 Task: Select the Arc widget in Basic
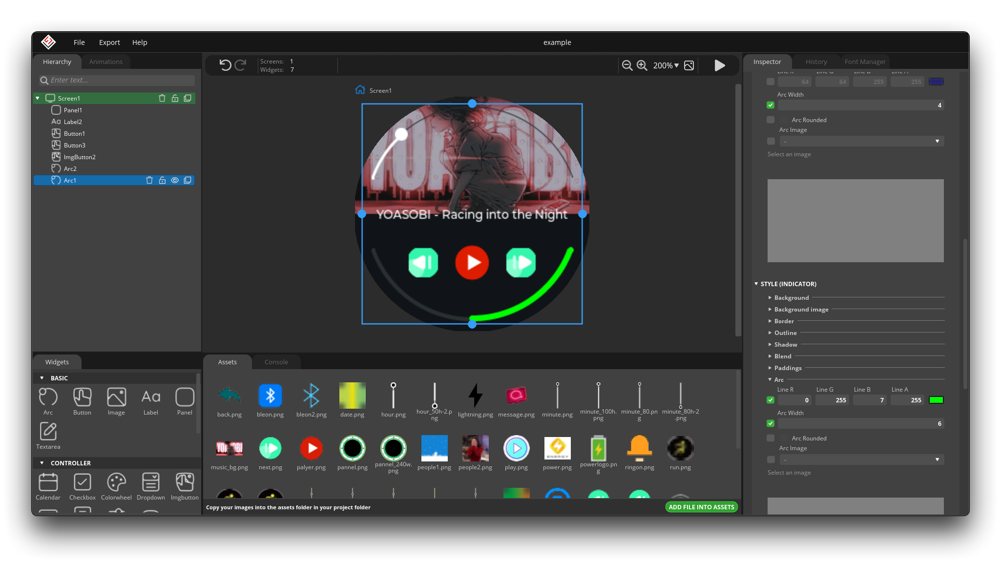pyautogui.click(x=48, y=401)
